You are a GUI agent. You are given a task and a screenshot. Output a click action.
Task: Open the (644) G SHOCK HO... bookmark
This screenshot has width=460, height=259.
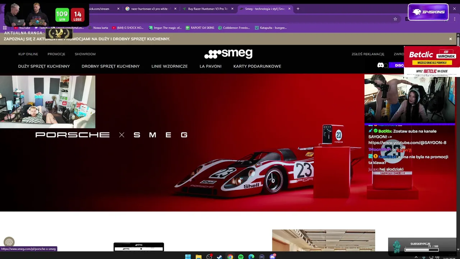pyautogui.click(x=128, y=28)
